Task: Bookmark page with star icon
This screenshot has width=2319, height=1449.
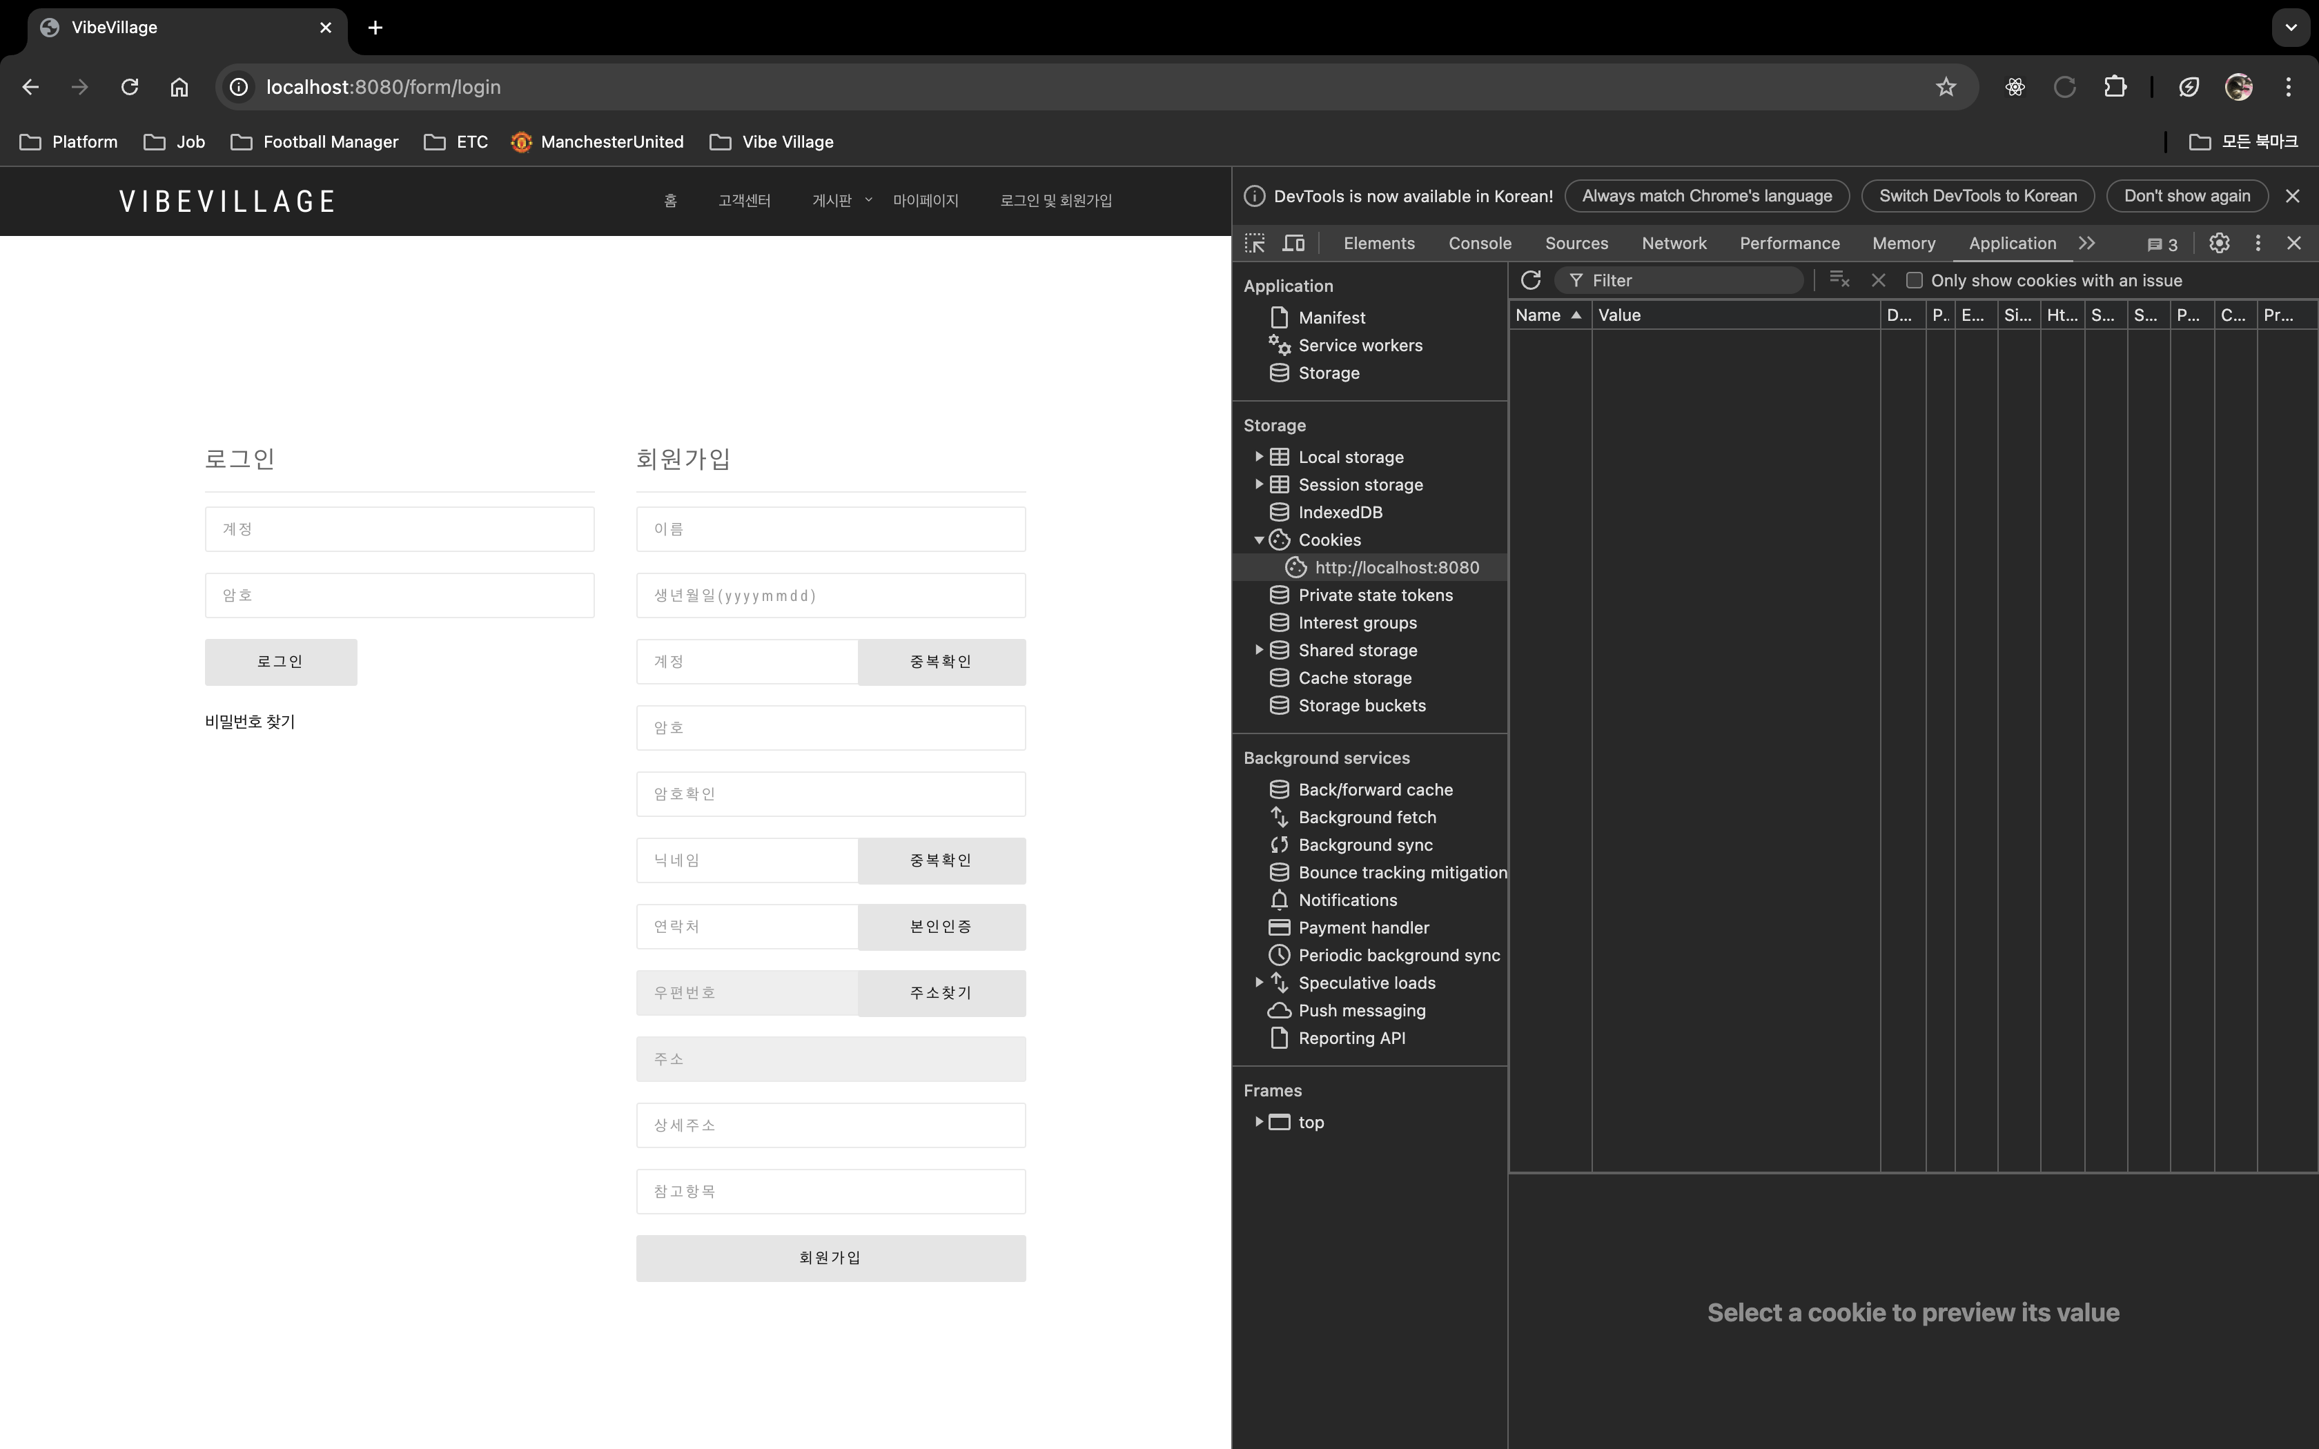Action: [x=1946, y=87]
